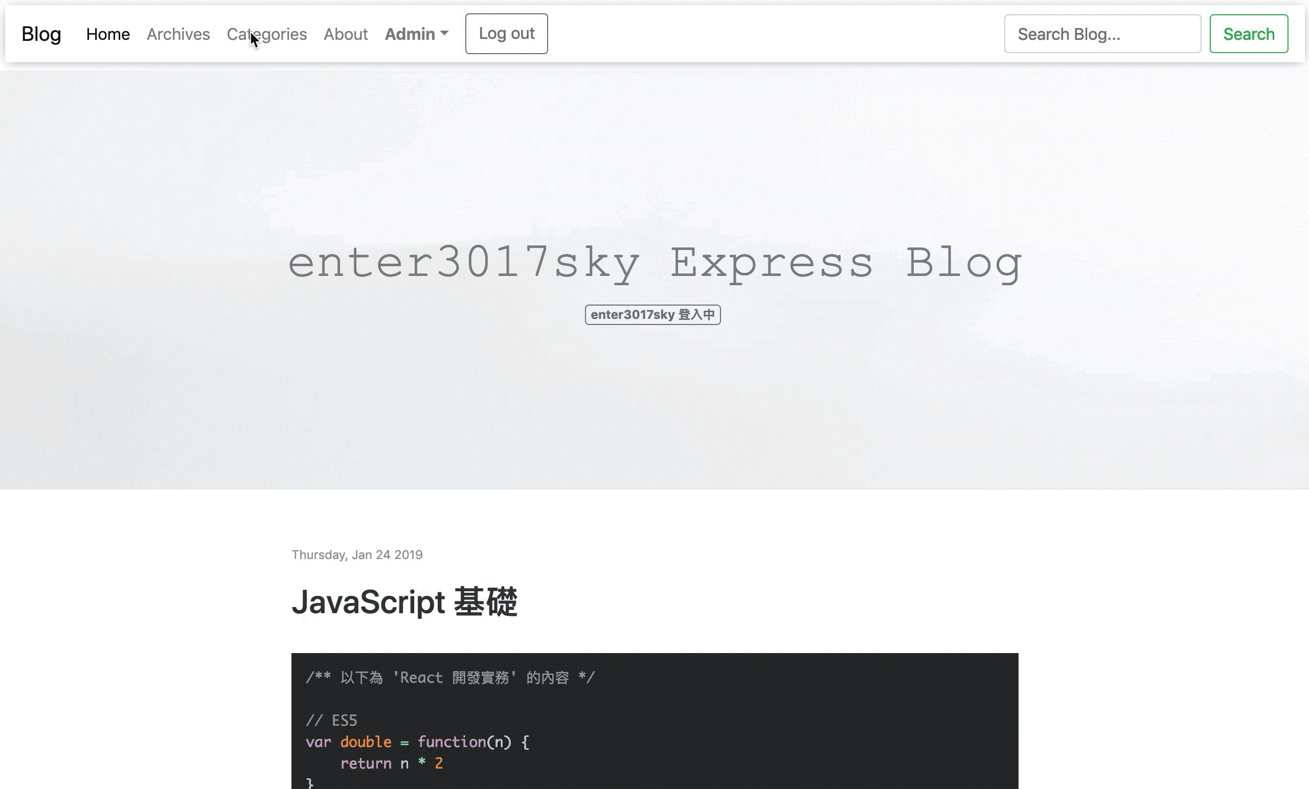The height and width of the screenshot is (789, 1309).
Task: Expand the Admin dropdown menu
Action: click(410, 34)
